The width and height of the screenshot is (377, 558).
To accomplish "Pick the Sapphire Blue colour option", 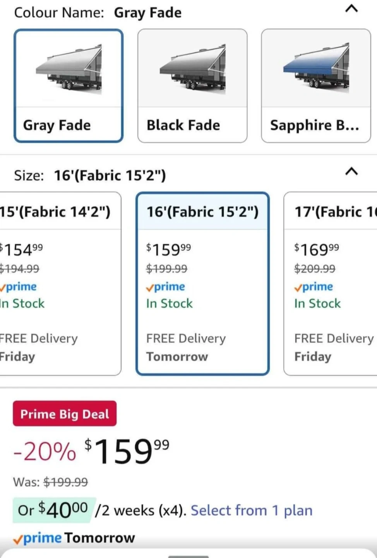I will [314, 125].
